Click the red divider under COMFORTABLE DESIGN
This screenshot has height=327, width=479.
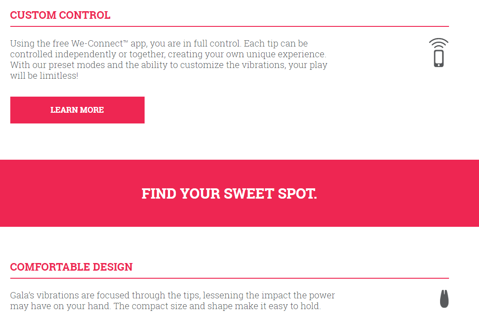click(229, 278)
